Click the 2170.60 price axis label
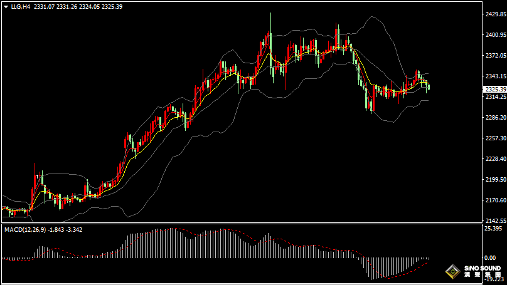The height and width of the screenshot is (285, 507). click(494, 200)
